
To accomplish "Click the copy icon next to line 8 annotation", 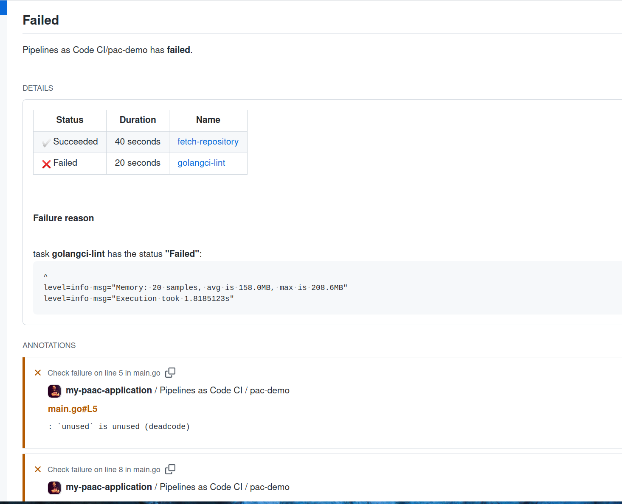I will [x=170, y=469].
